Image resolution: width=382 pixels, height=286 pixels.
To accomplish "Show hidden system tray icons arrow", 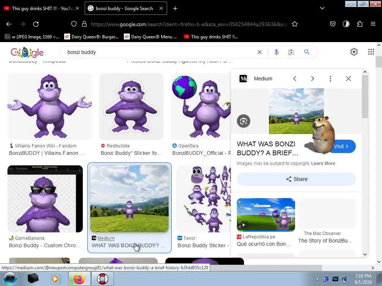I will 317,279.
